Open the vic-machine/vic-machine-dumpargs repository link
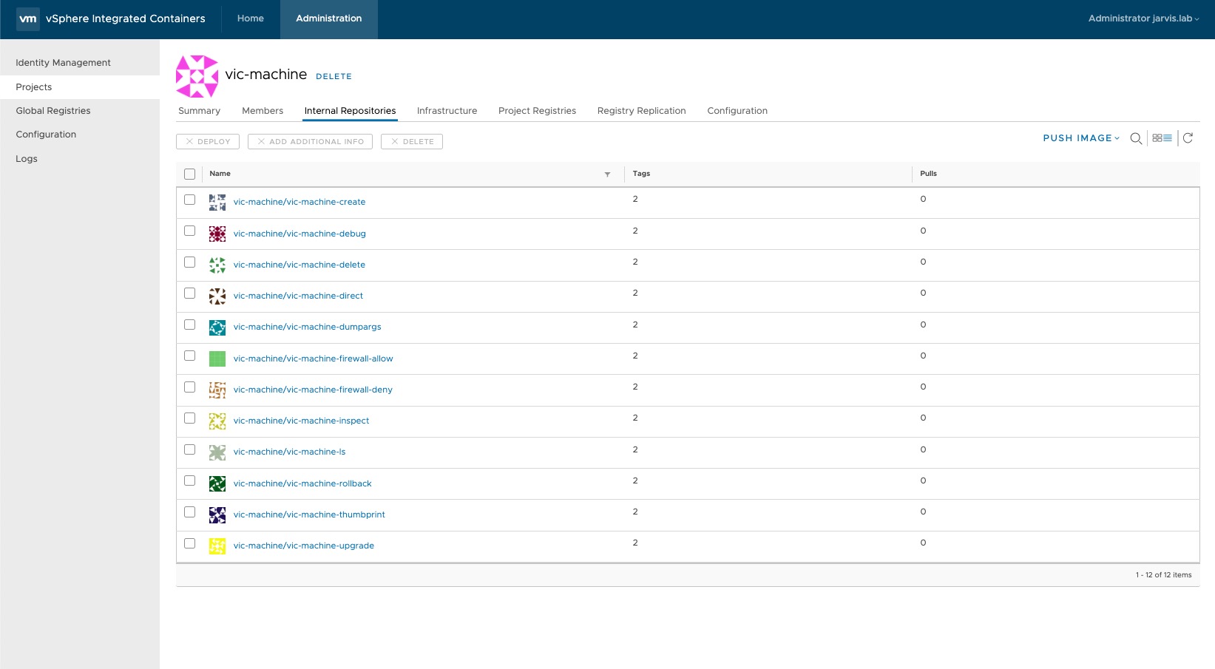This screenshot has width=1215, height=669. (308, 327)
